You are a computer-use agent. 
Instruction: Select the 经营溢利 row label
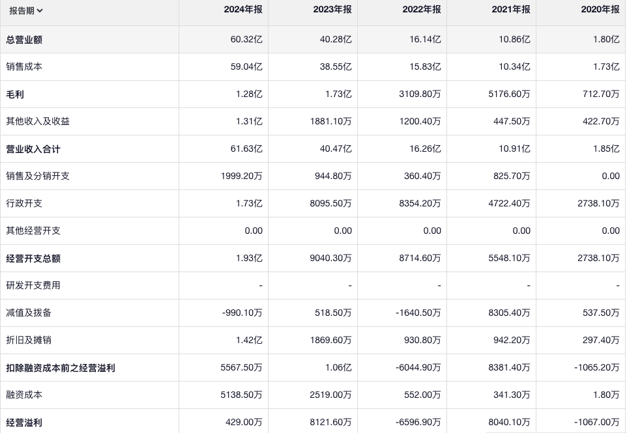point(24,423)
